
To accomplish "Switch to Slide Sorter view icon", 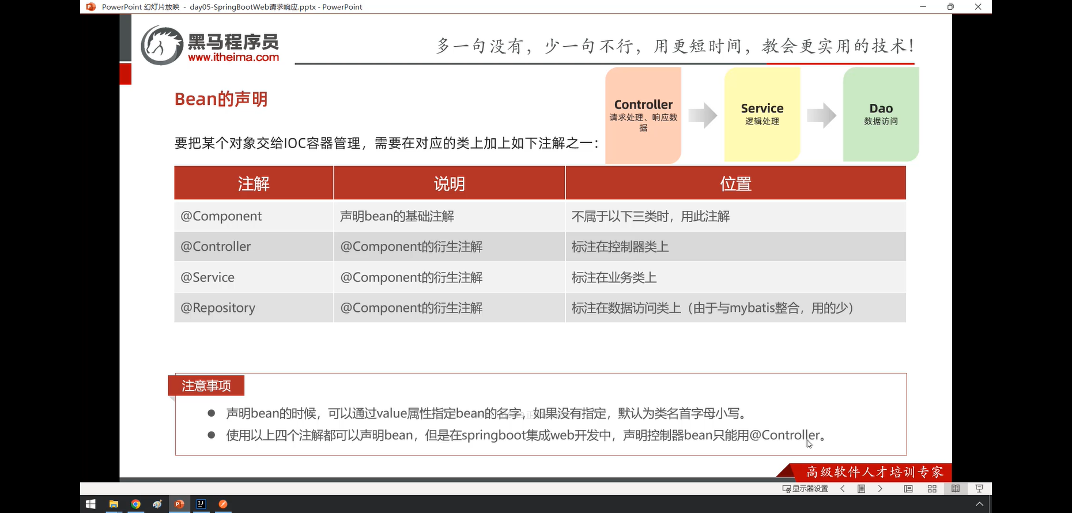I will point(932,489).
